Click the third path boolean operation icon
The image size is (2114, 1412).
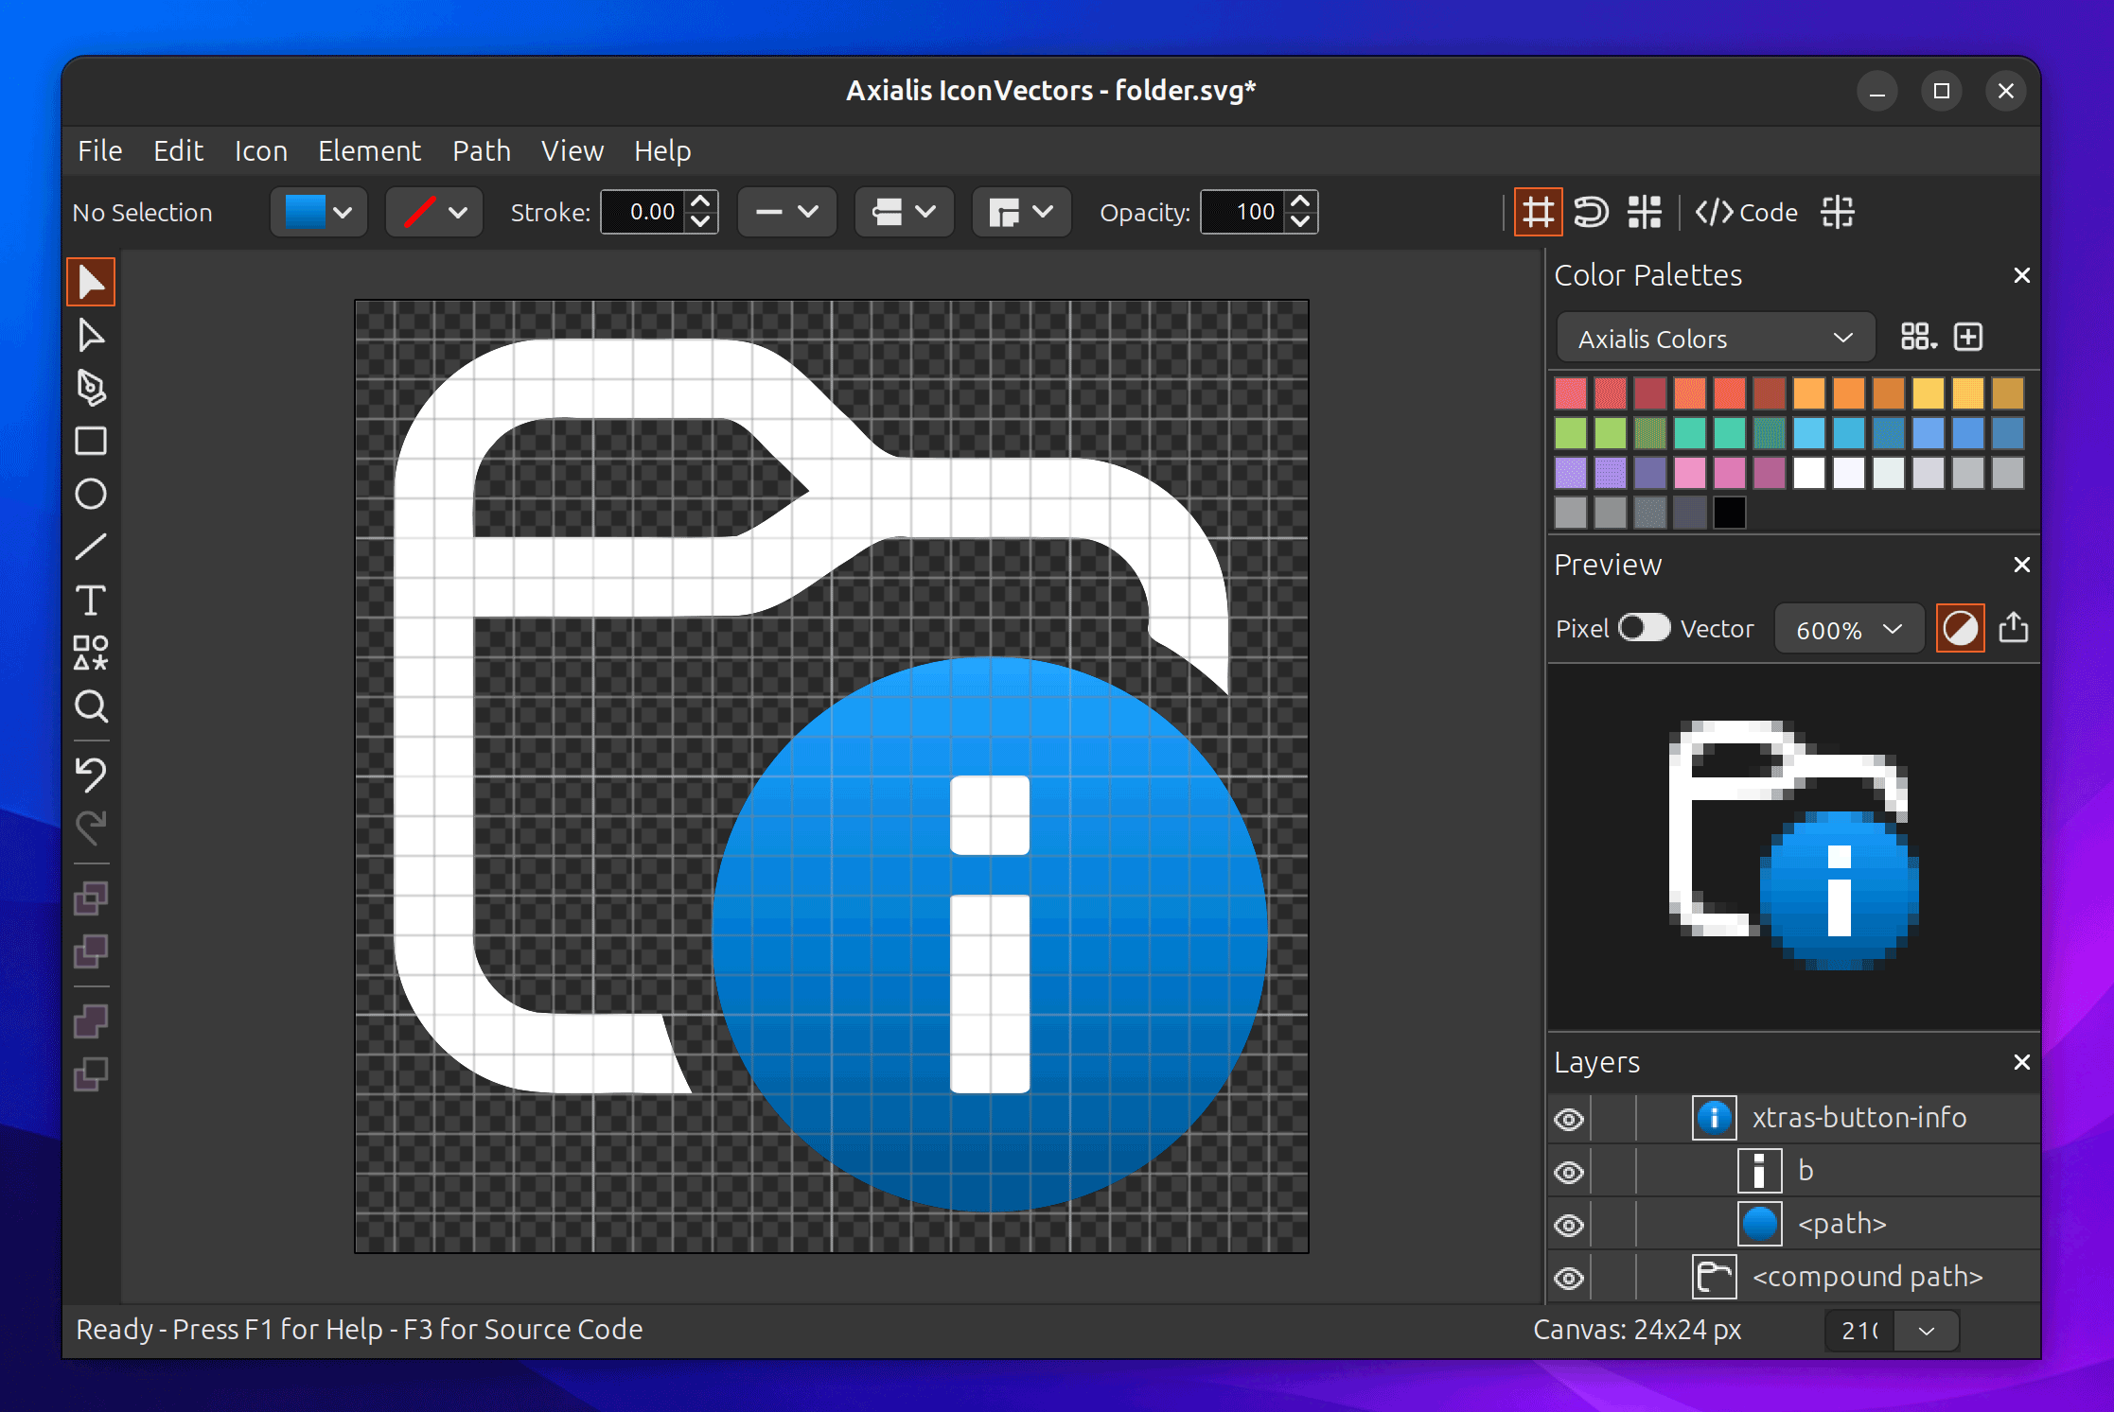pos(91,1020)
